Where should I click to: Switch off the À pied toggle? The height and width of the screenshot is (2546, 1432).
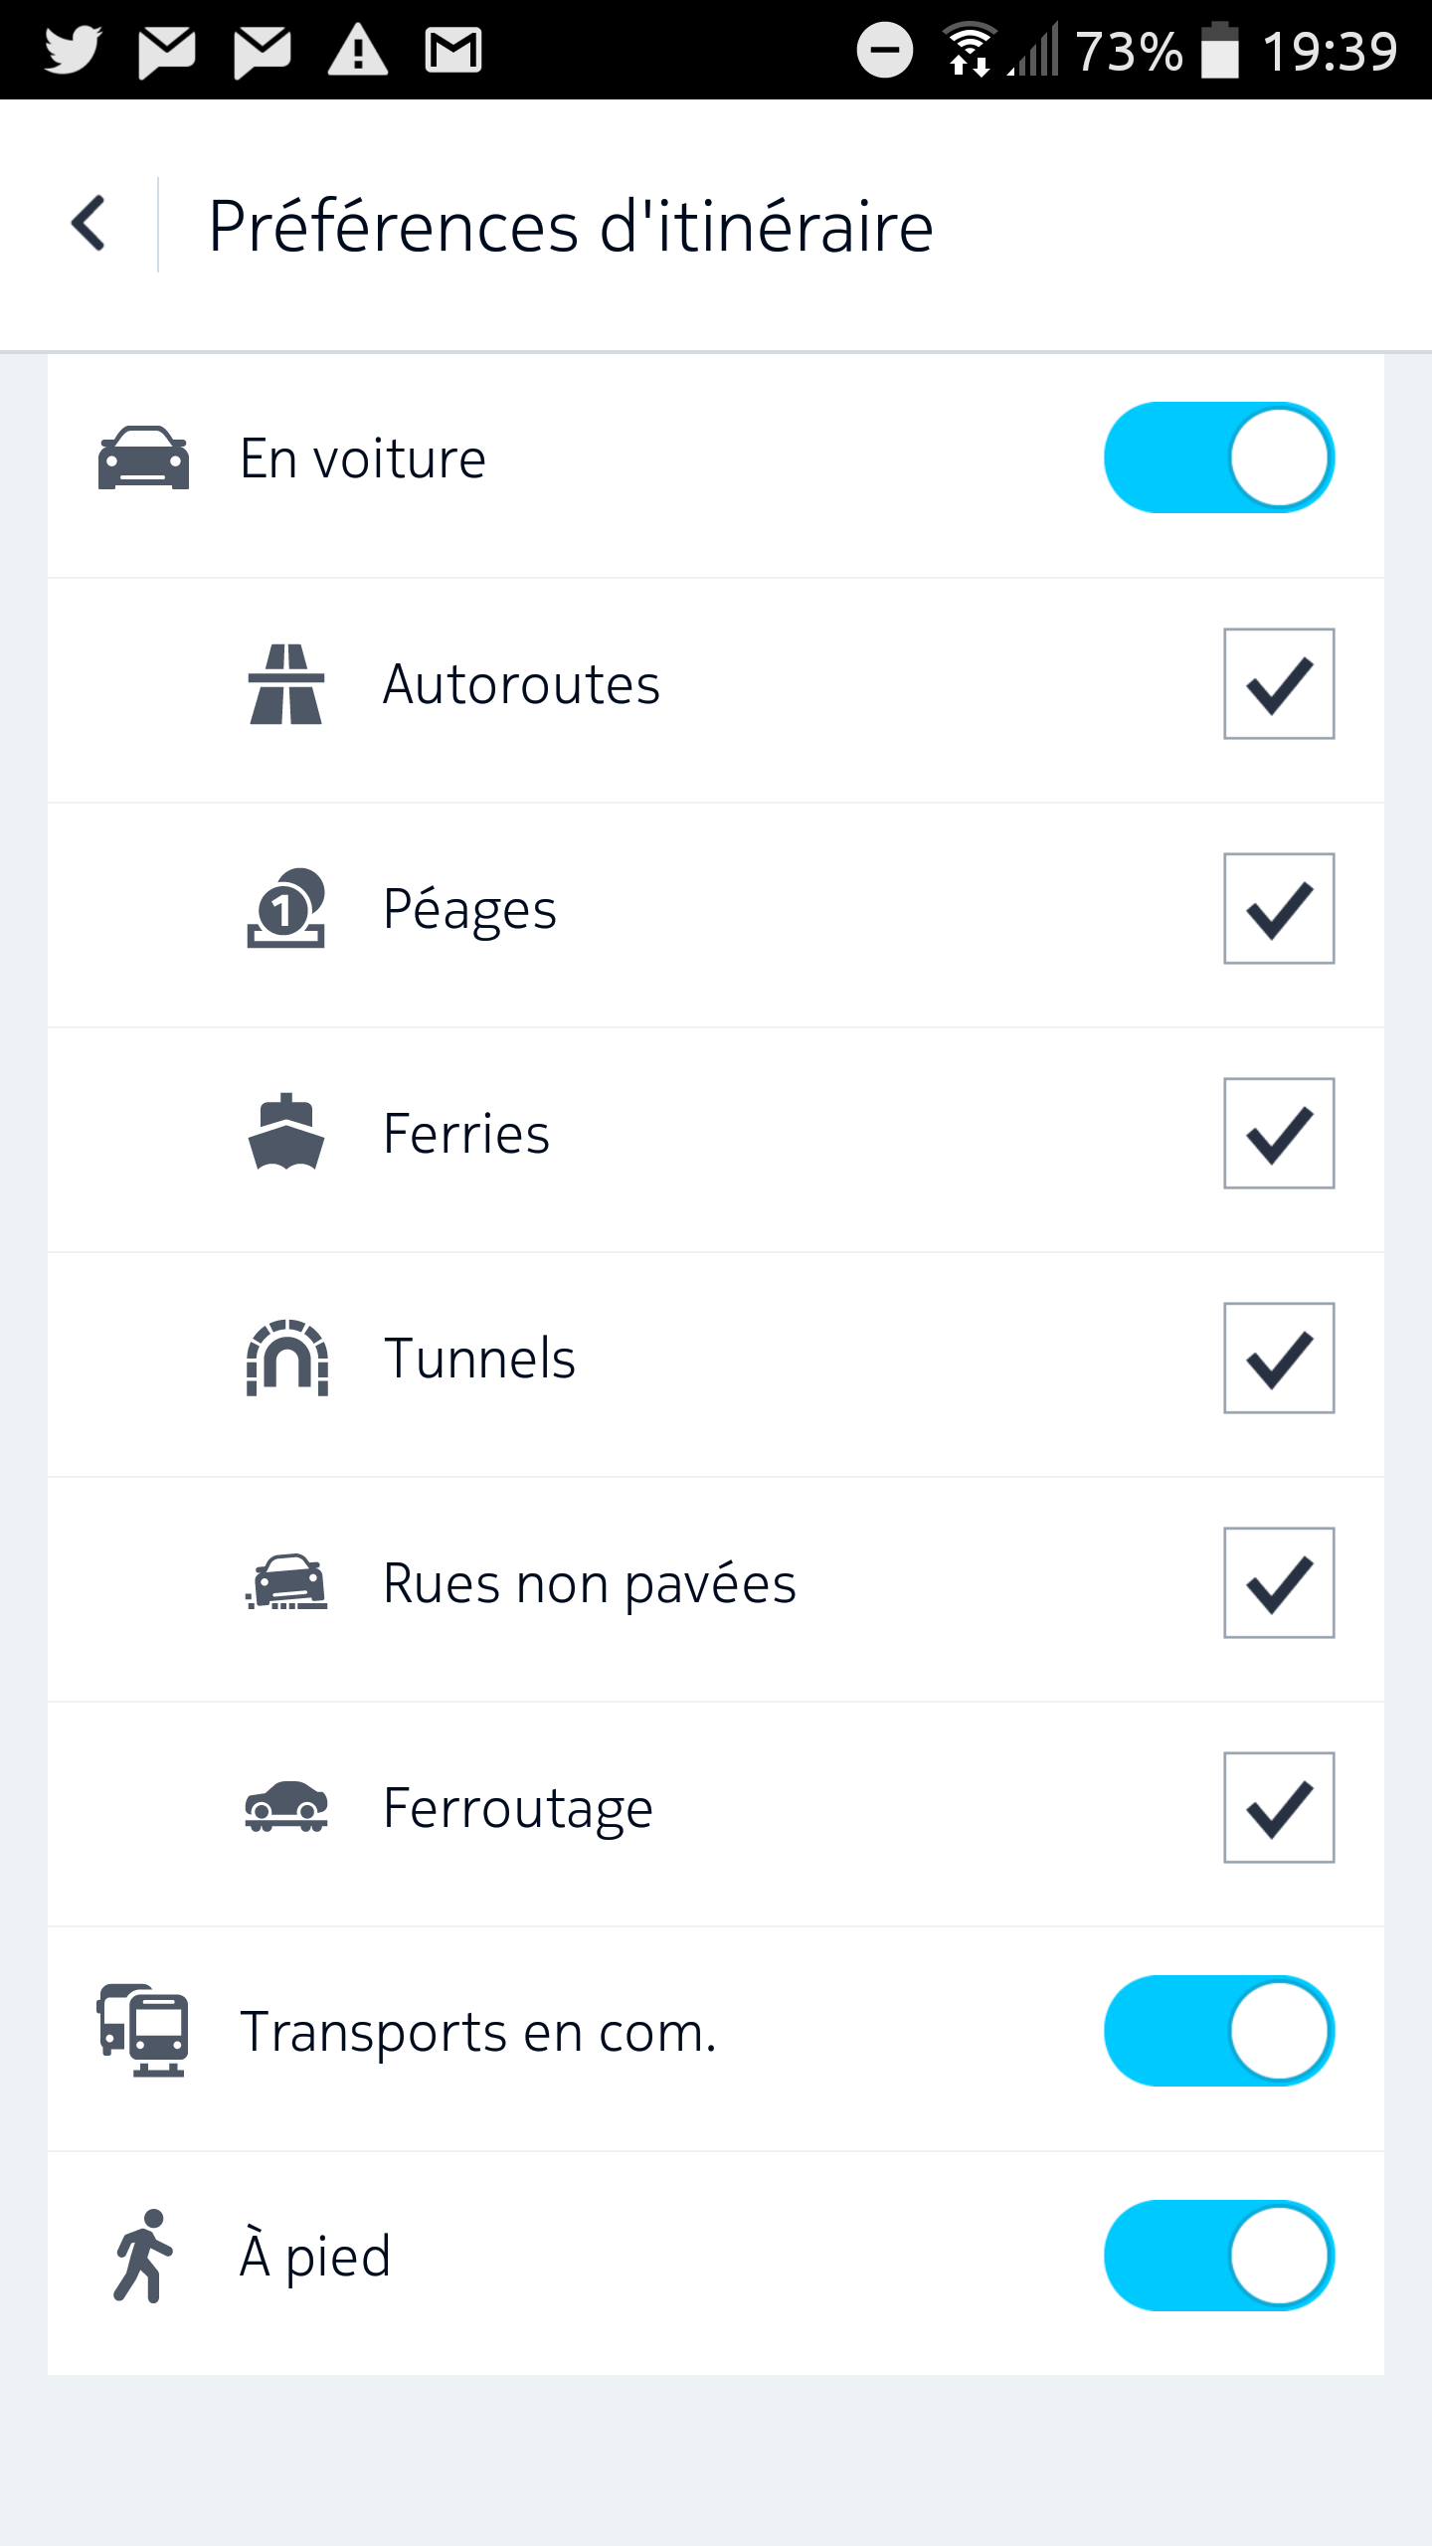(1219, 2256)
